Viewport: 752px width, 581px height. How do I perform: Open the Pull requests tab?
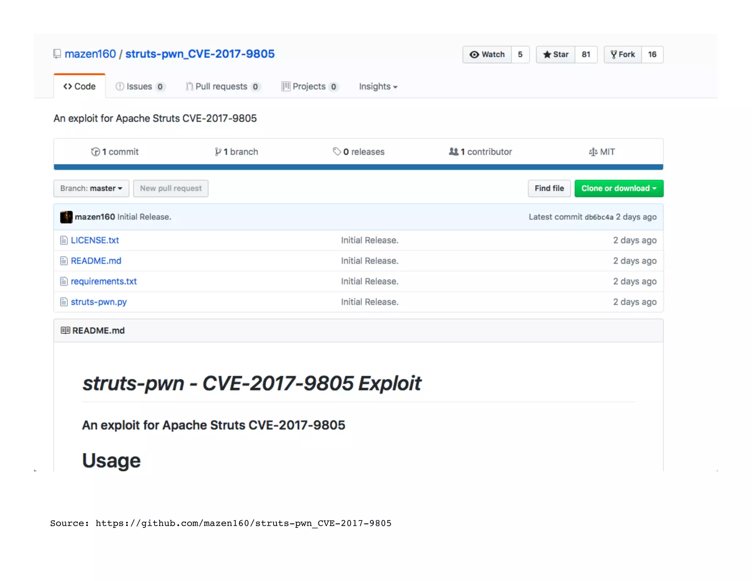pos(223,86)
